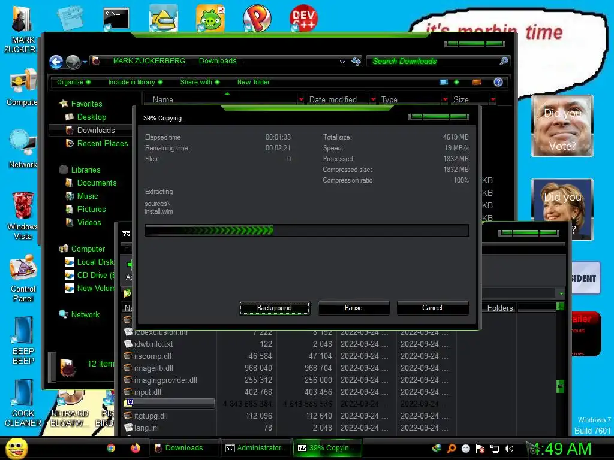Switch to Downloads taskbar window

(x=183, y=448)
